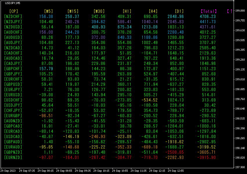The width and height of the screenshot is (247, 174).
Task: Select the [USDJPY] pair label in table
Action: (13, 105)
